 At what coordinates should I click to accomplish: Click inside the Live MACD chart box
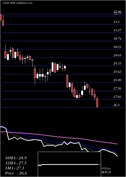click(69, 164)
